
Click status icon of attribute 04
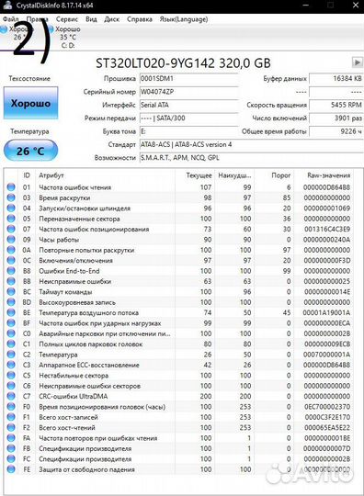pos(11,208)
